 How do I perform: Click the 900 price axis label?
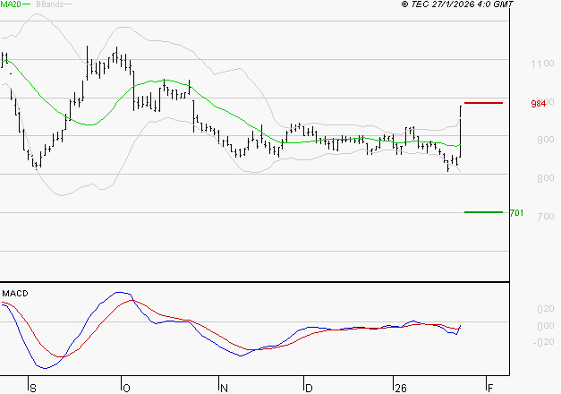tap(545, 140)
